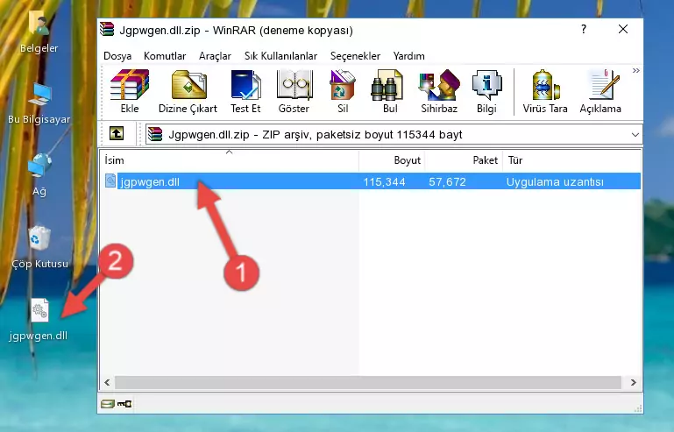Open the Yardım menu

tap(408, 56)
